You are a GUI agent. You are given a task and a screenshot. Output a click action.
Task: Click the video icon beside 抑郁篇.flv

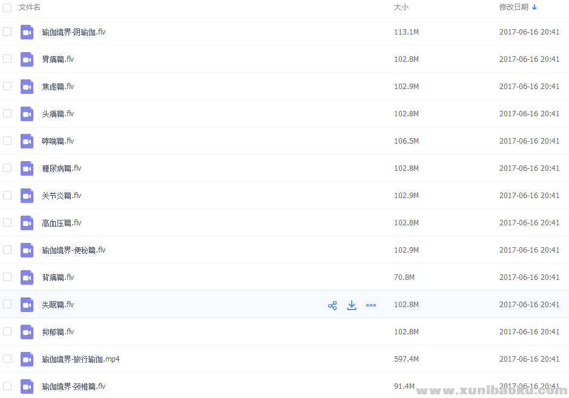(27, 331)
